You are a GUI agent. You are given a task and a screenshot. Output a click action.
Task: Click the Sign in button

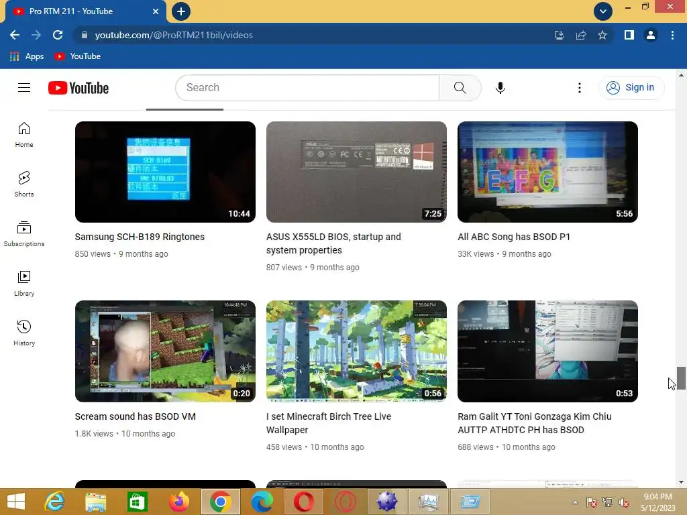coord(631,88)
